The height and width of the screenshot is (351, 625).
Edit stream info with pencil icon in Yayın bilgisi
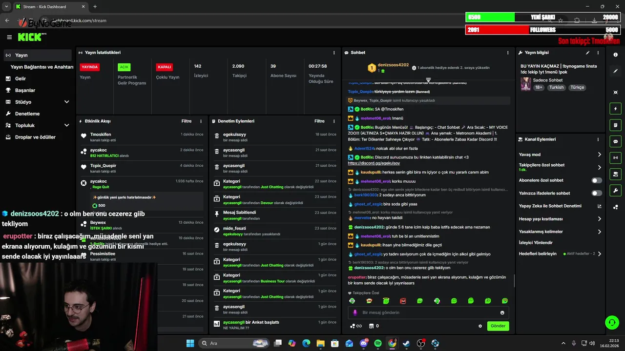click(587, 53)
